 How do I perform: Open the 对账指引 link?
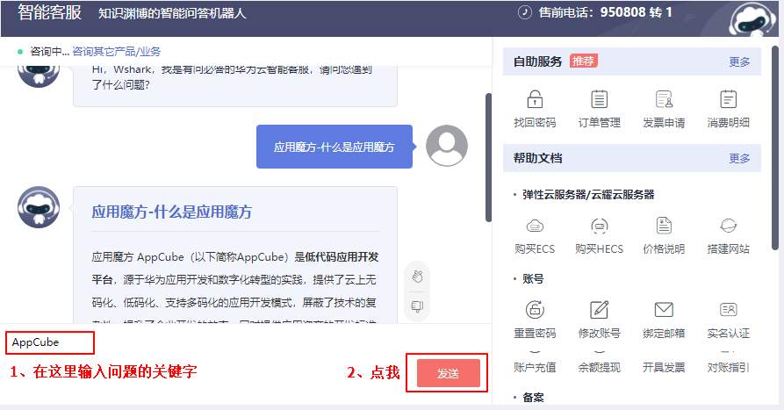tap(728, 368)
